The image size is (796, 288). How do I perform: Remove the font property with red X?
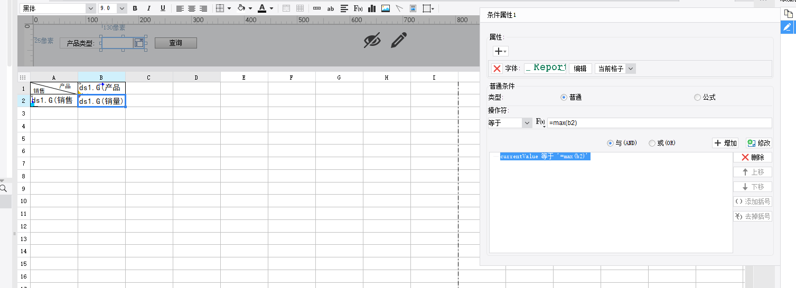point(497,69)
